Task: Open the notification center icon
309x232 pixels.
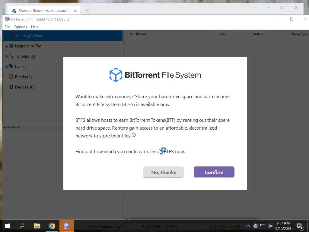Action: (x=299, y=226)
